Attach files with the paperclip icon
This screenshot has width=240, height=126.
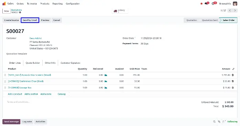click(x=219, y=122)
